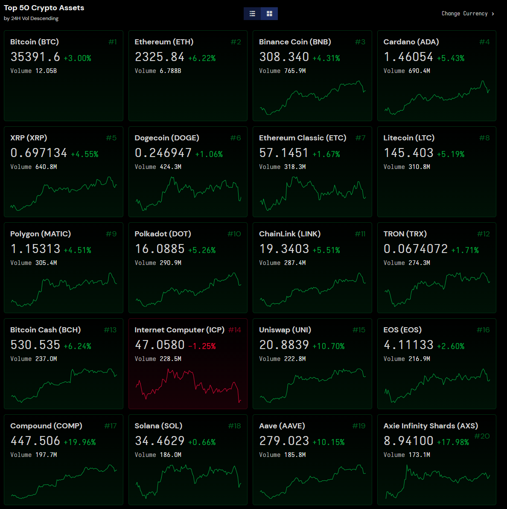Click the XRP sparkline chart
The height and width of the screenshot is (509, 507).
click(64, 194)
